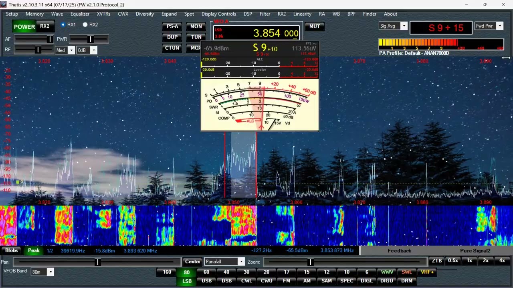Select the RX1 radio button
The width and height of the screenshot is (513, 288).
point(63,25)
